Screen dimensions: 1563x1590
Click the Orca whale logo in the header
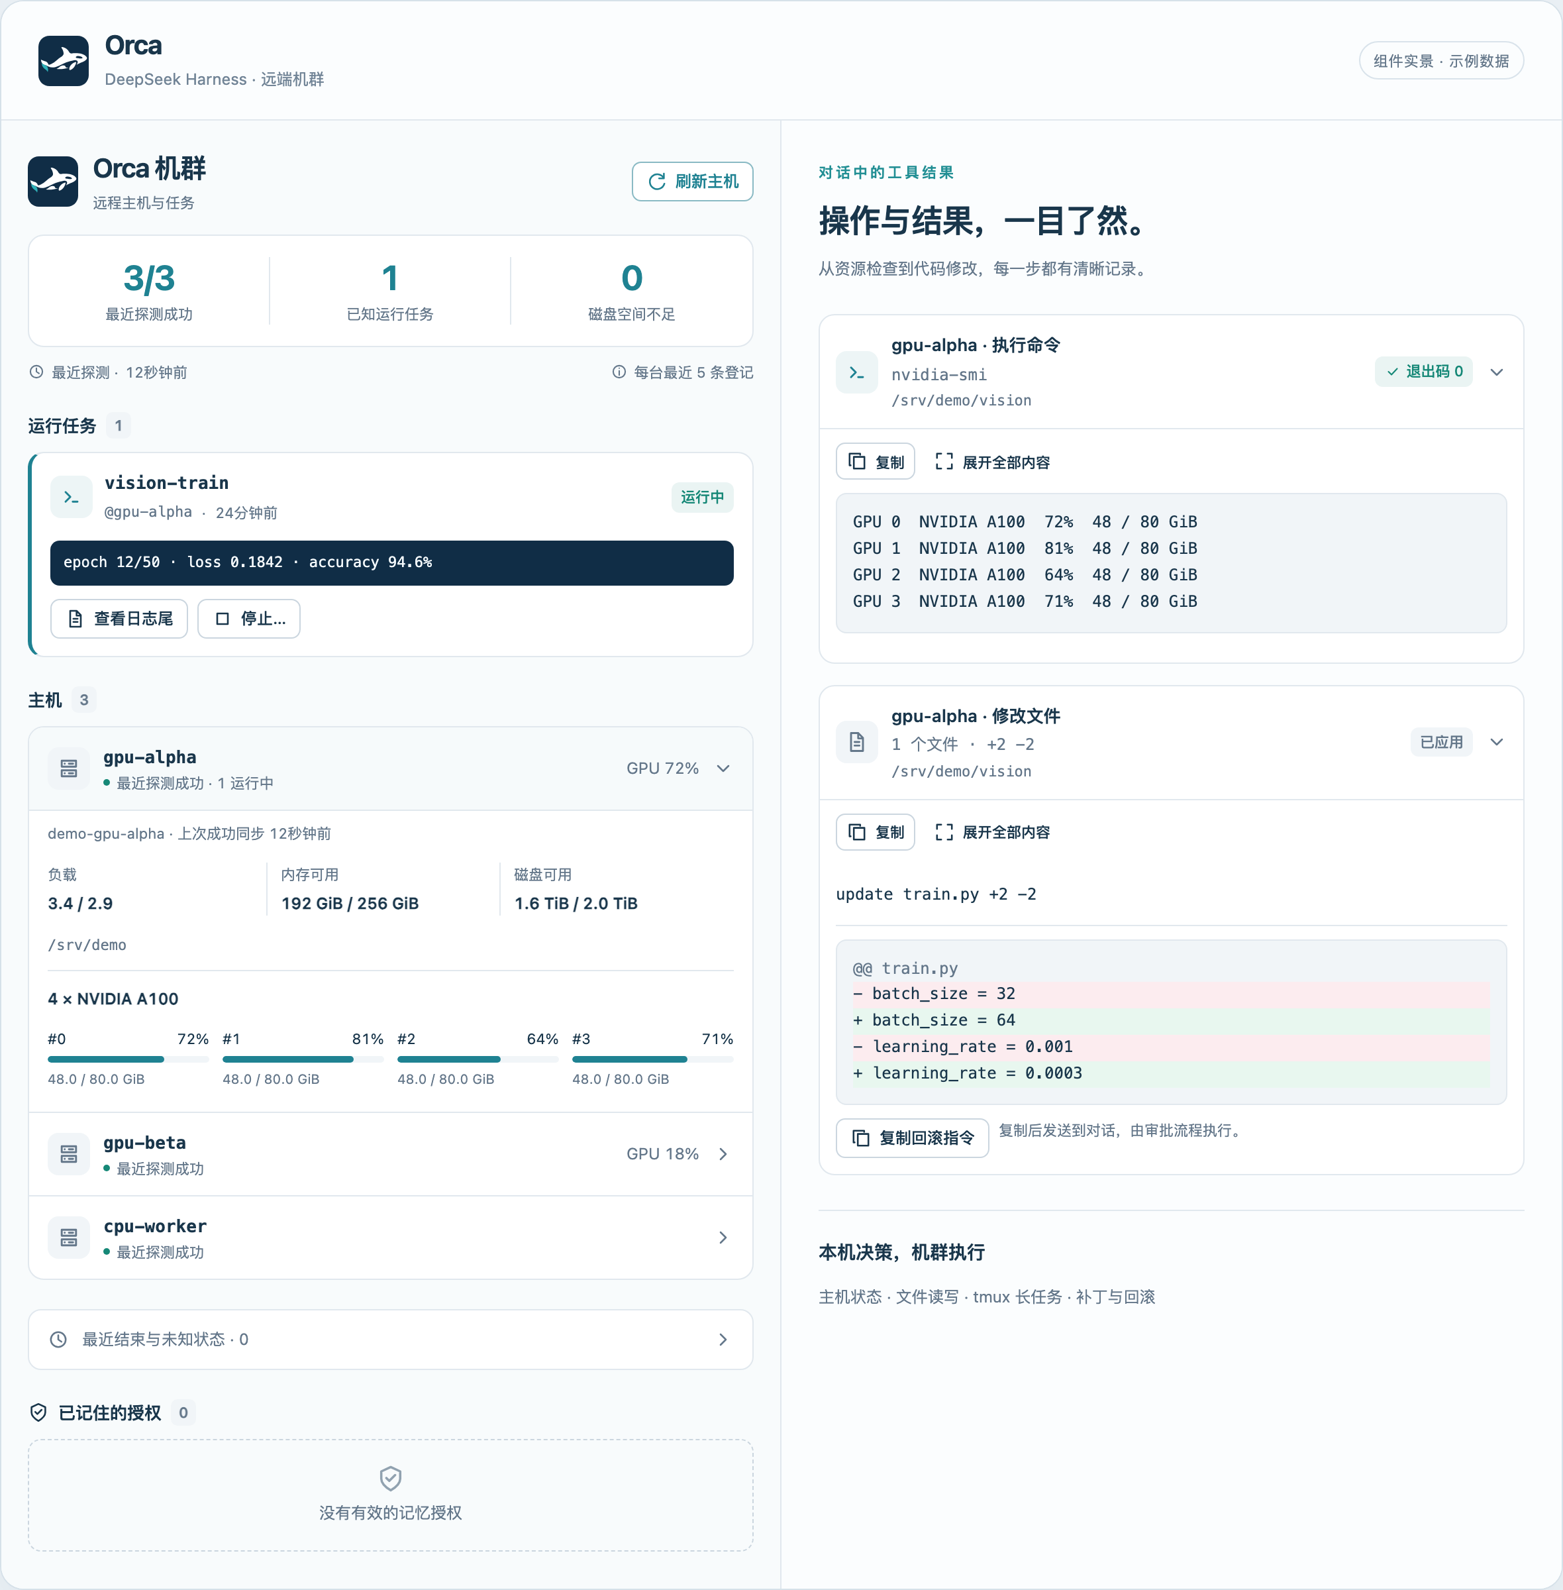pos(63,61)
